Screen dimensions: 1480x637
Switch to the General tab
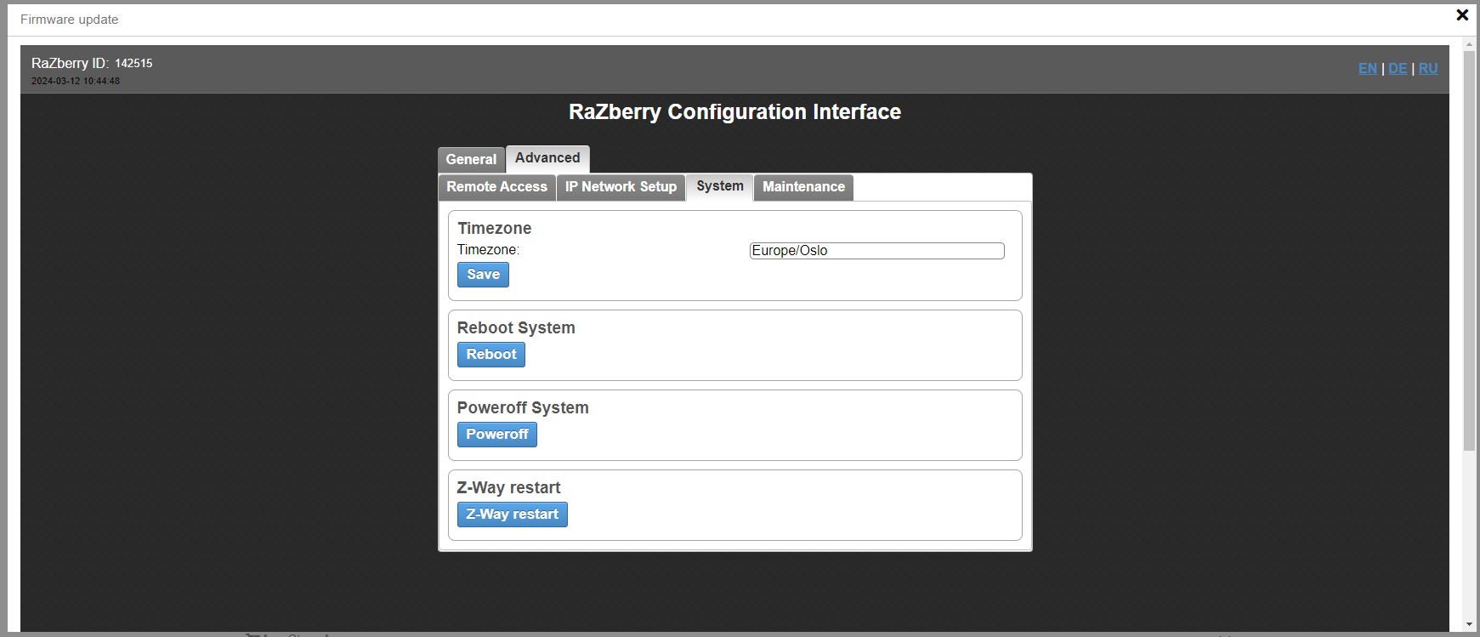click(471, 160)
